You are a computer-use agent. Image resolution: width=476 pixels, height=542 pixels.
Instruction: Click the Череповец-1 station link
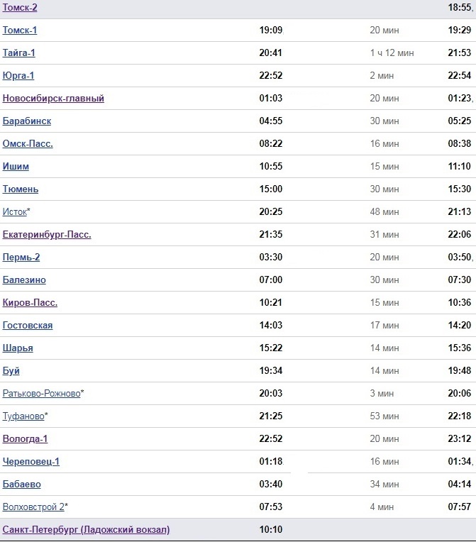[31, 462]
